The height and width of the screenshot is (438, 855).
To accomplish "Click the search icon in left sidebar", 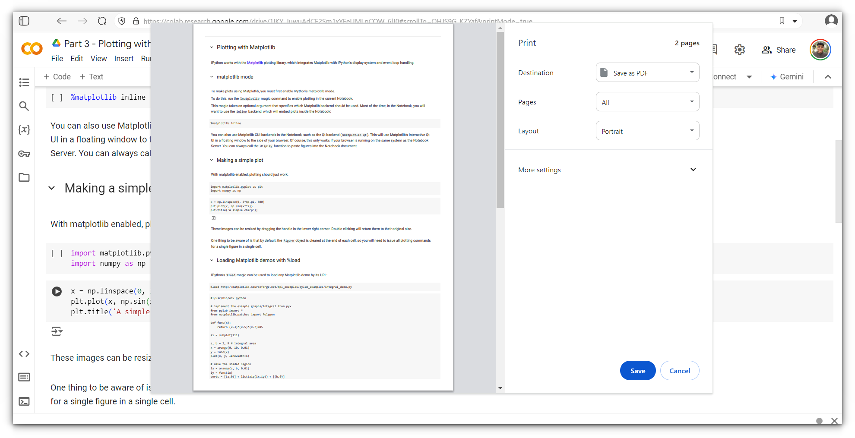I will pos(24,106).
